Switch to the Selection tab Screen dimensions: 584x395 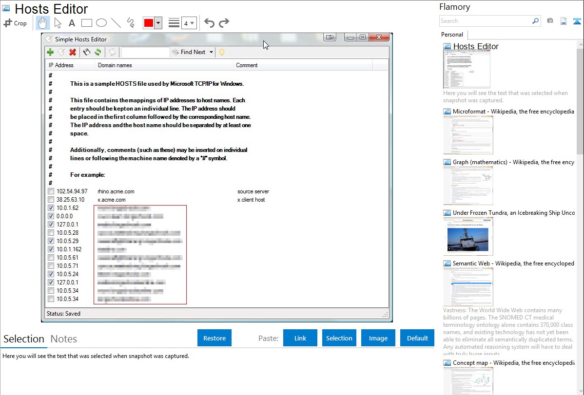[24, 339]
